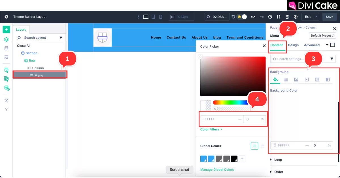
Task: Toggle the light dark mode switch
Action: pos(242,17)
